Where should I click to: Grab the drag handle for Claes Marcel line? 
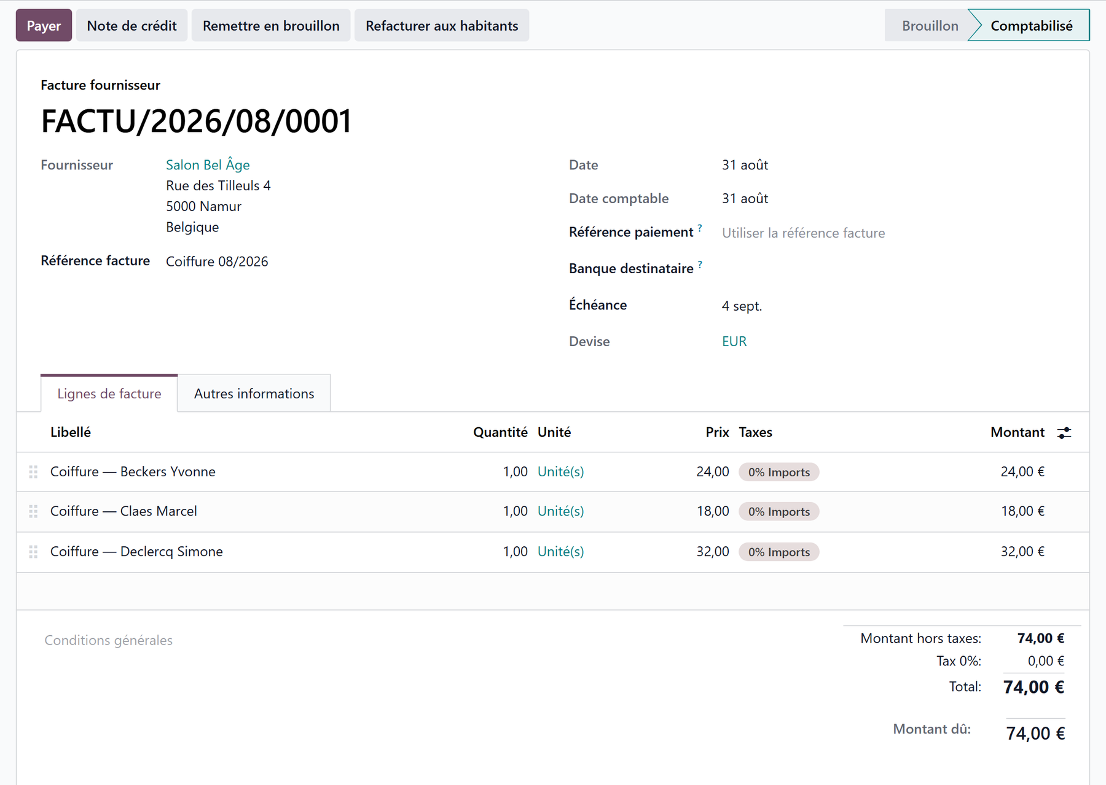pyautogui.click(x=33, y=511)
